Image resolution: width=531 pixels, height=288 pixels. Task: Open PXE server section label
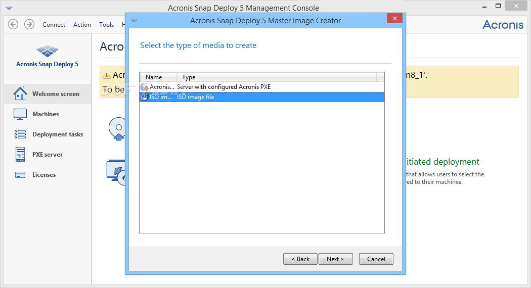point(48,155)
